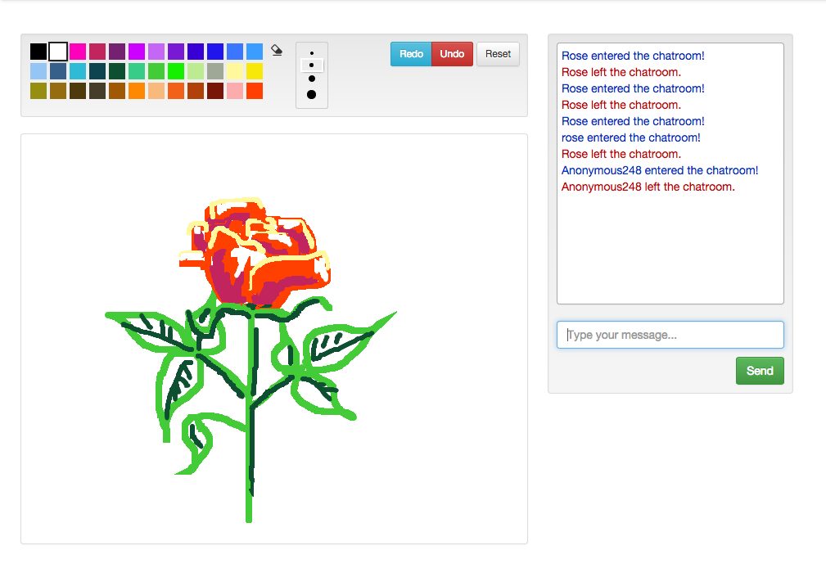
Task: Choose the second smallest brush size
Action: (312, 65)
